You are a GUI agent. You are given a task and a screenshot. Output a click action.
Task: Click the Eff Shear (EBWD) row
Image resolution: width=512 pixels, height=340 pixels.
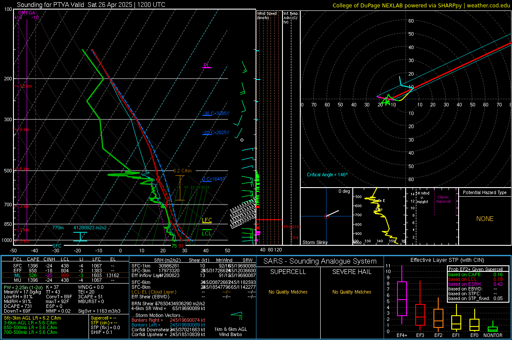[194, 297]
